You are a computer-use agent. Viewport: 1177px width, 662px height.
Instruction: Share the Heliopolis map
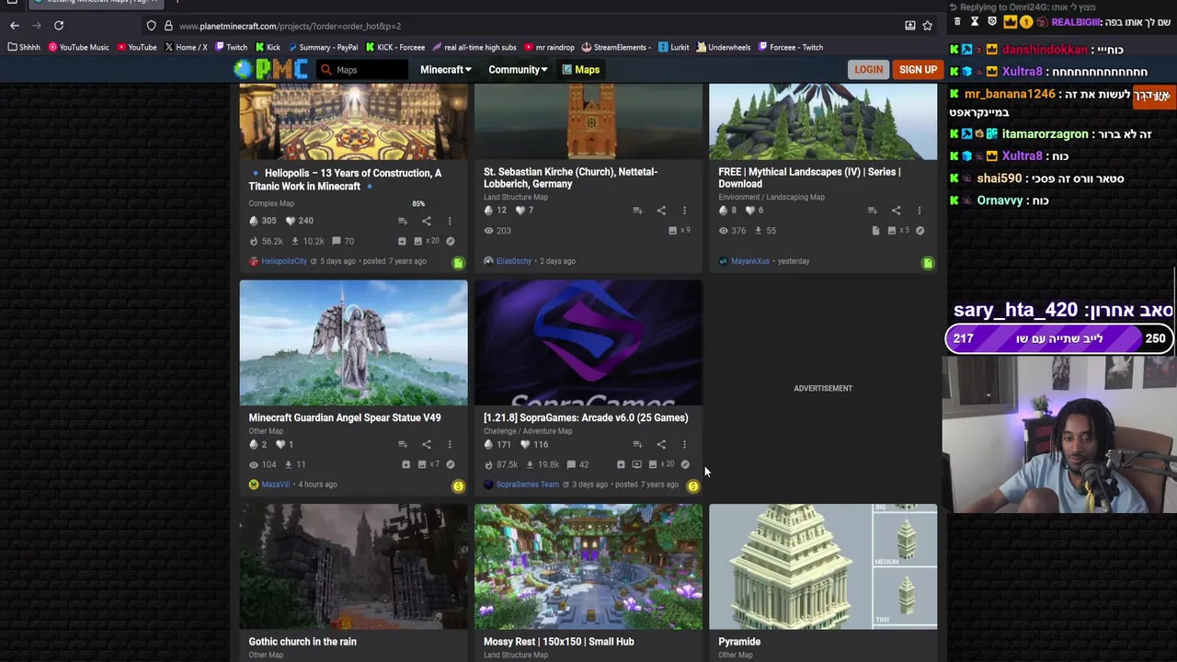tap(426, 221)
